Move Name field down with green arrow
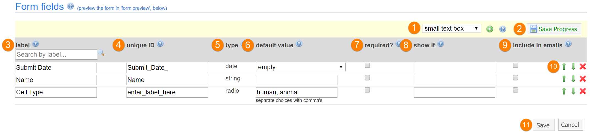This screenshot has height=134, width=591. point(573,79)
